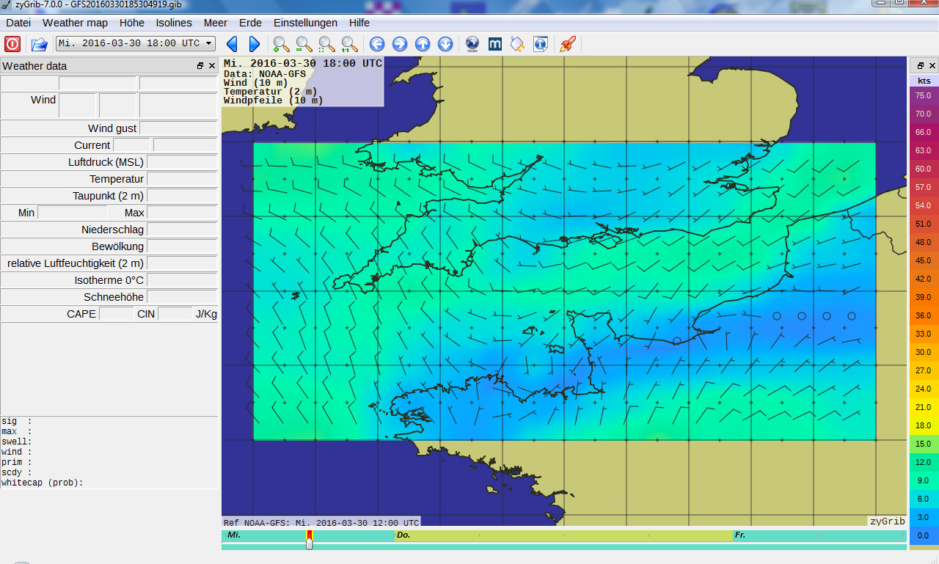Open the Isolines menu
The image size is (939, 564).
coord(174,23)
